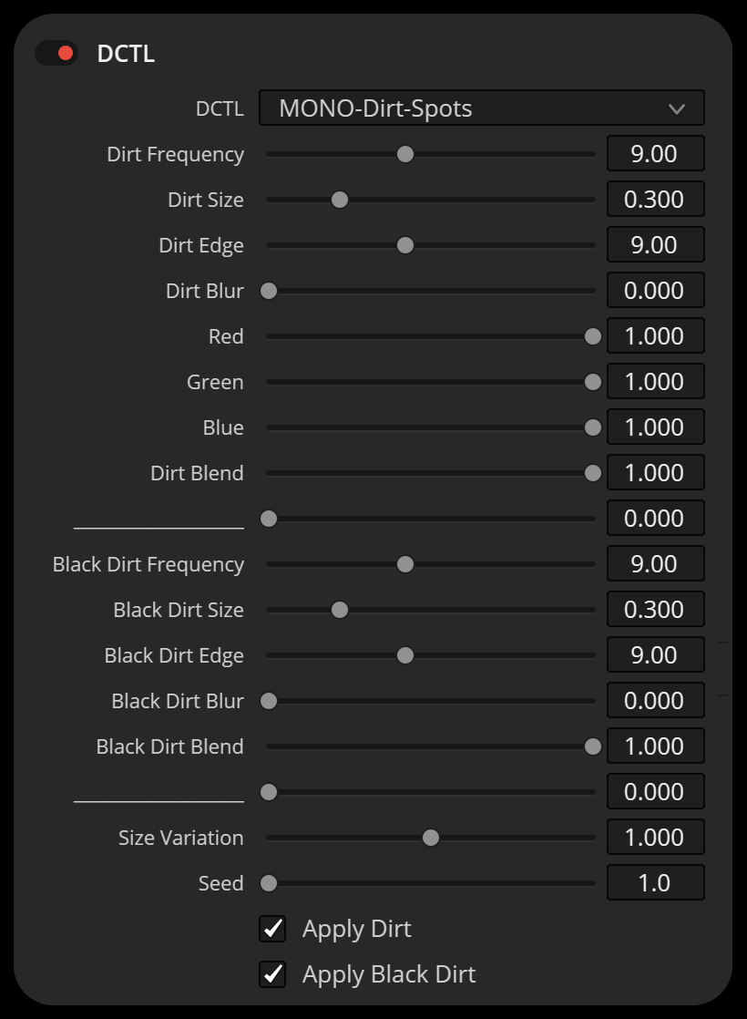Select the Dirt Frequency value field
The width and height of the screenshot is (747, 1019).
(x=655, y=154)
